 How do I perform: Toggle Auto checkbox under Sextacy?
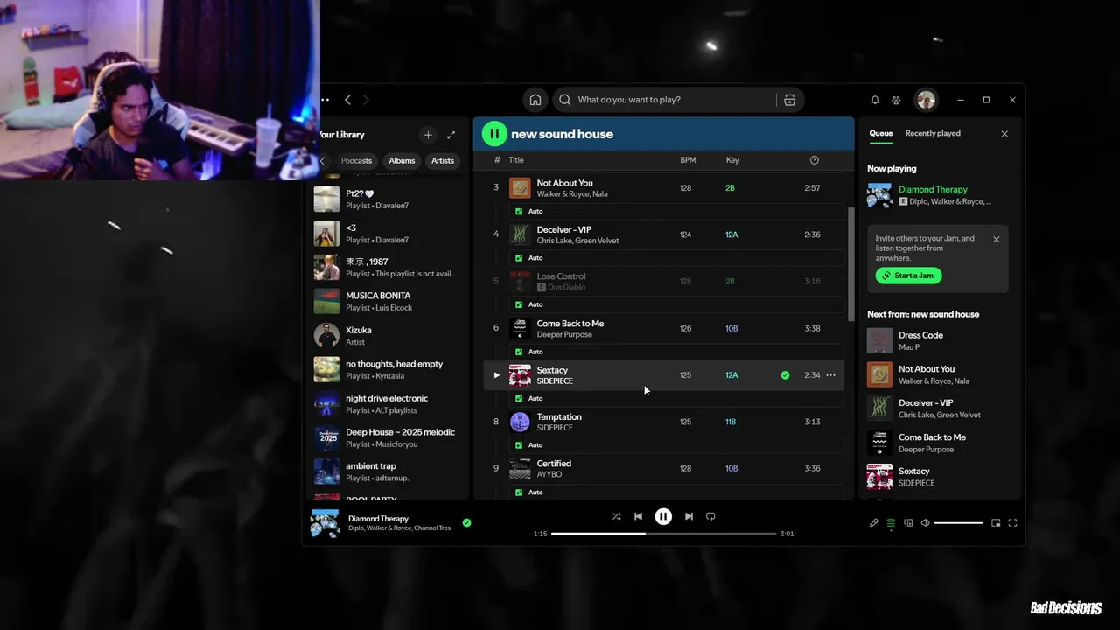tap(519, 398)
